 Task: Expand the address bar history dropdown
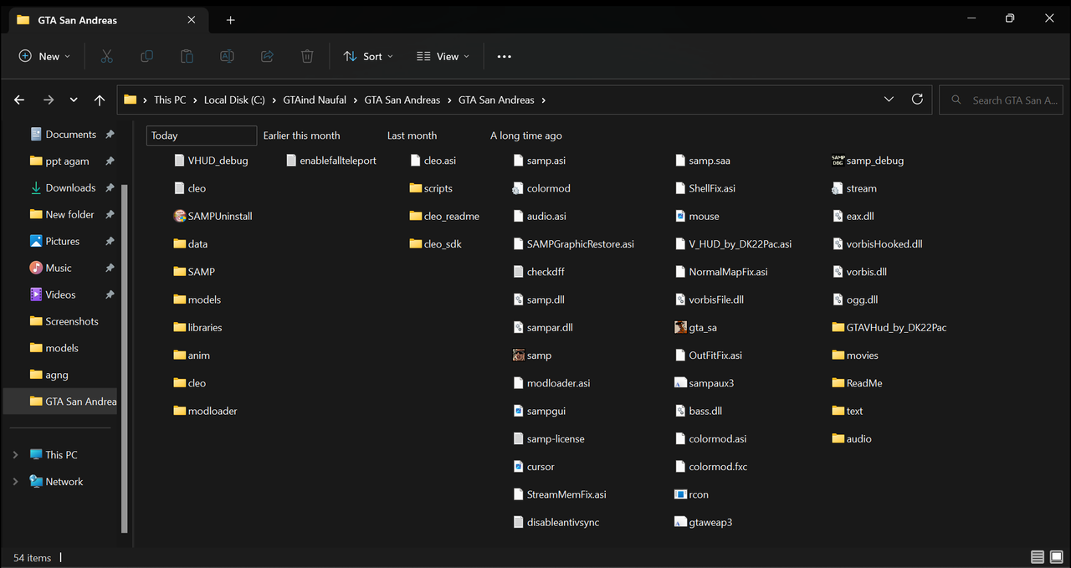889,99
